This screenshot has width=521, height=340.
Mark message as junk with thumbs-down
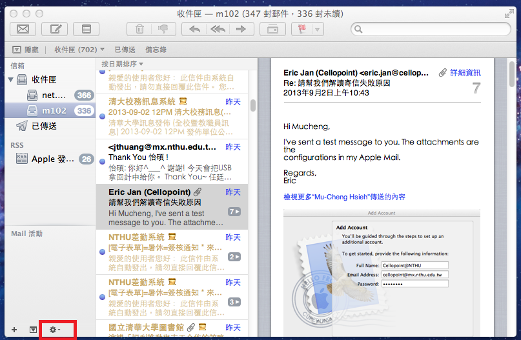pyautogui.click(x=163, y=28)
